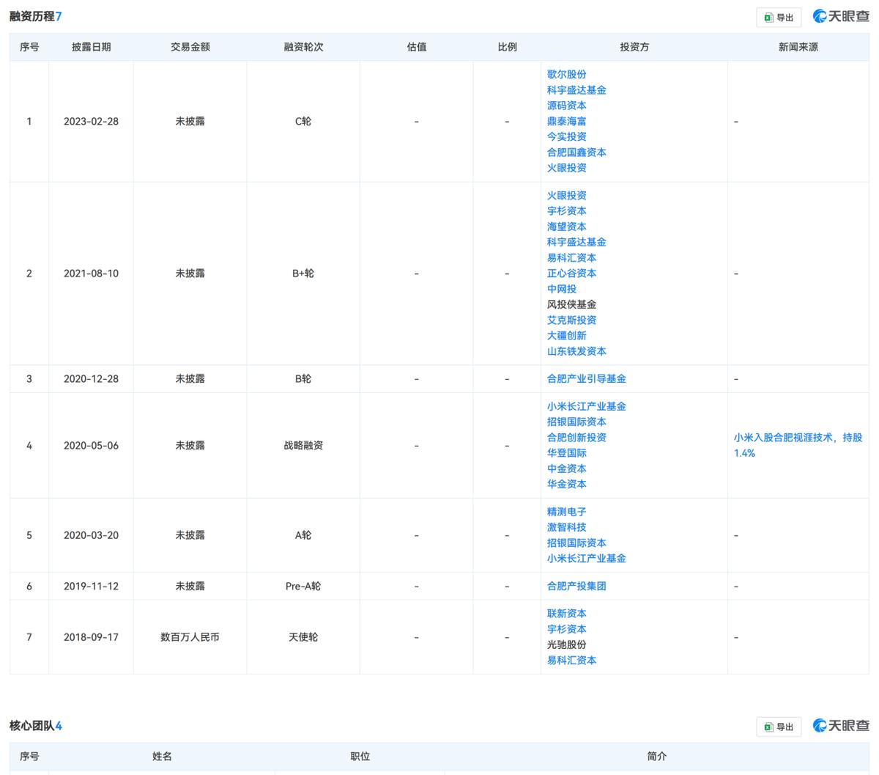Open investor 中网投
The width and height of the screenshot is (879, 775).
(561, 289)
